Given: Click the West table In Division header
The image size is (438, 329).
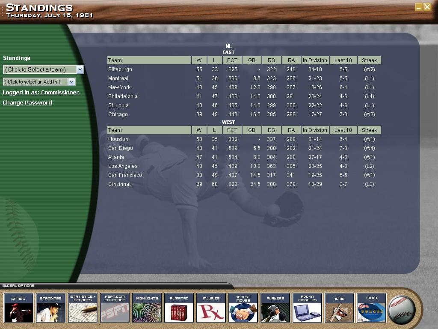Looking at the screenshot, I should (x=315, y=130).
